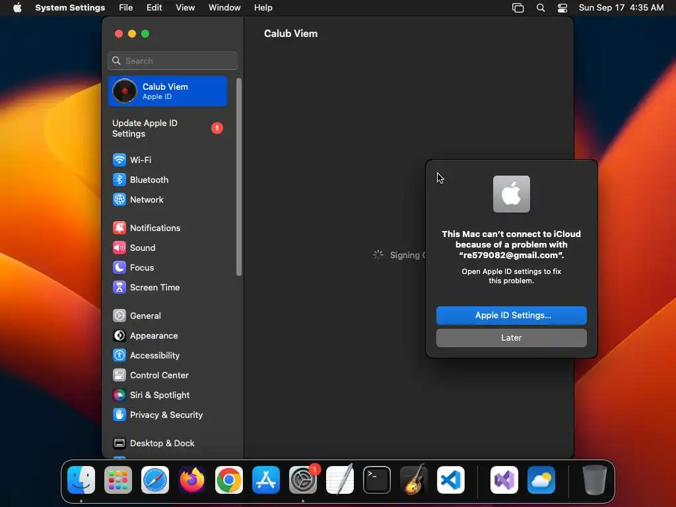Viewport: 676px width, 507px height.
Task: Open Notifications bell icon
Action: pos(119,228)
